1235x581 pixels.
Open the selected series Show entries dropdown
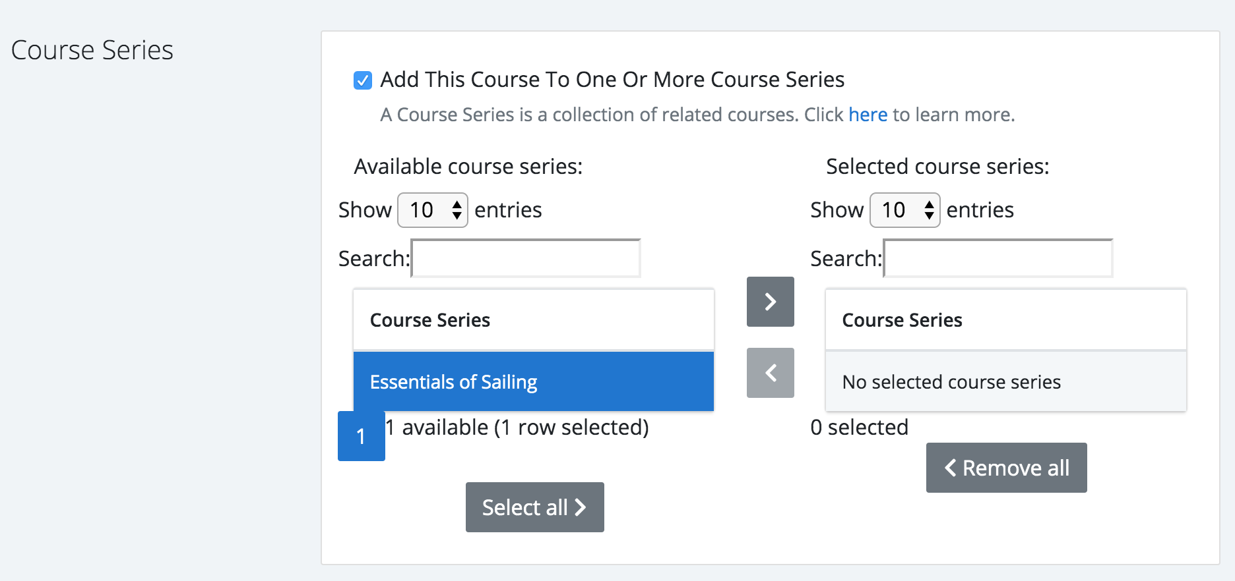[905, 210]
